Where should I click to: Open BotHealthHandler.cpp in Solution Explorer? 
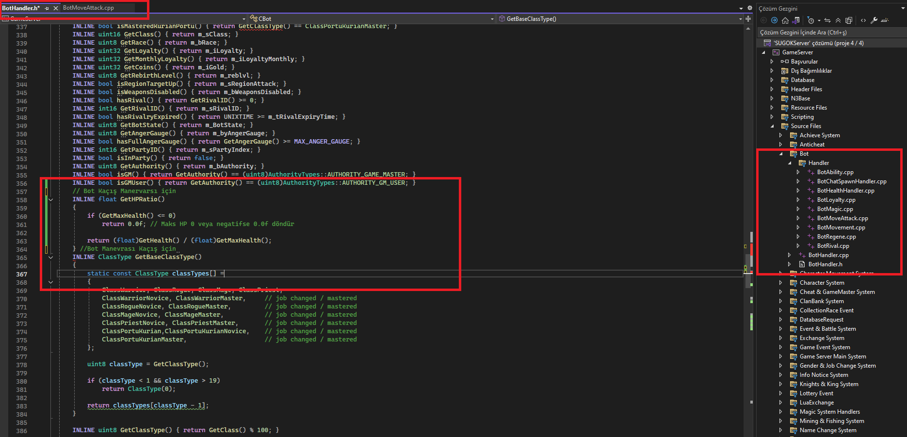point(846,191)
